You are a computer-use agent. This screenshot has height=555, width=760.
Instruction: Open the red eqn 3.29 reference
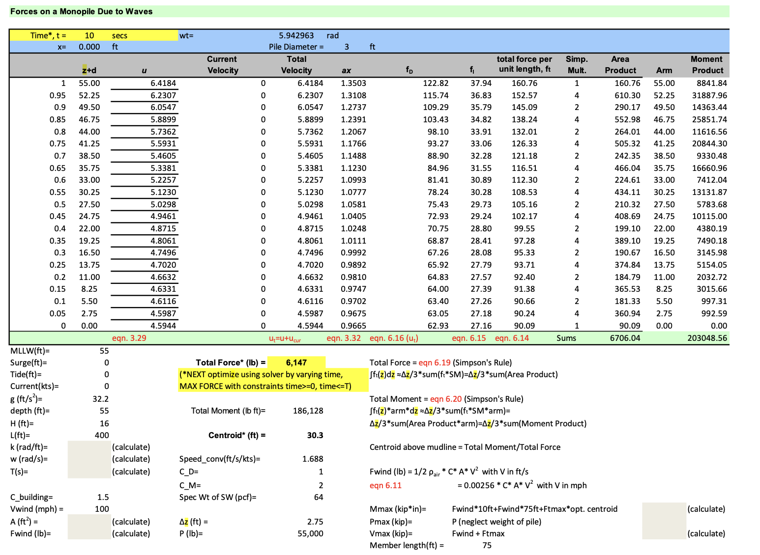[129, 338]
